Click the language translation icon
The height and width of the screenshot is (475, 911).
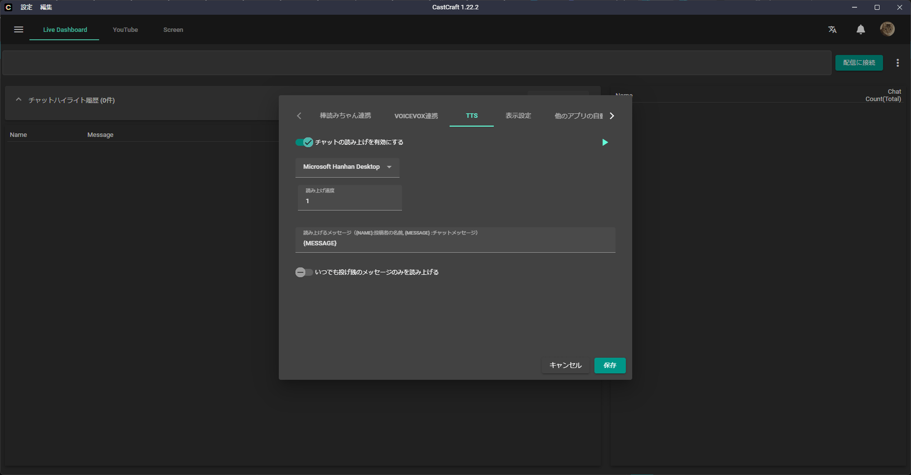pos(832,29)
